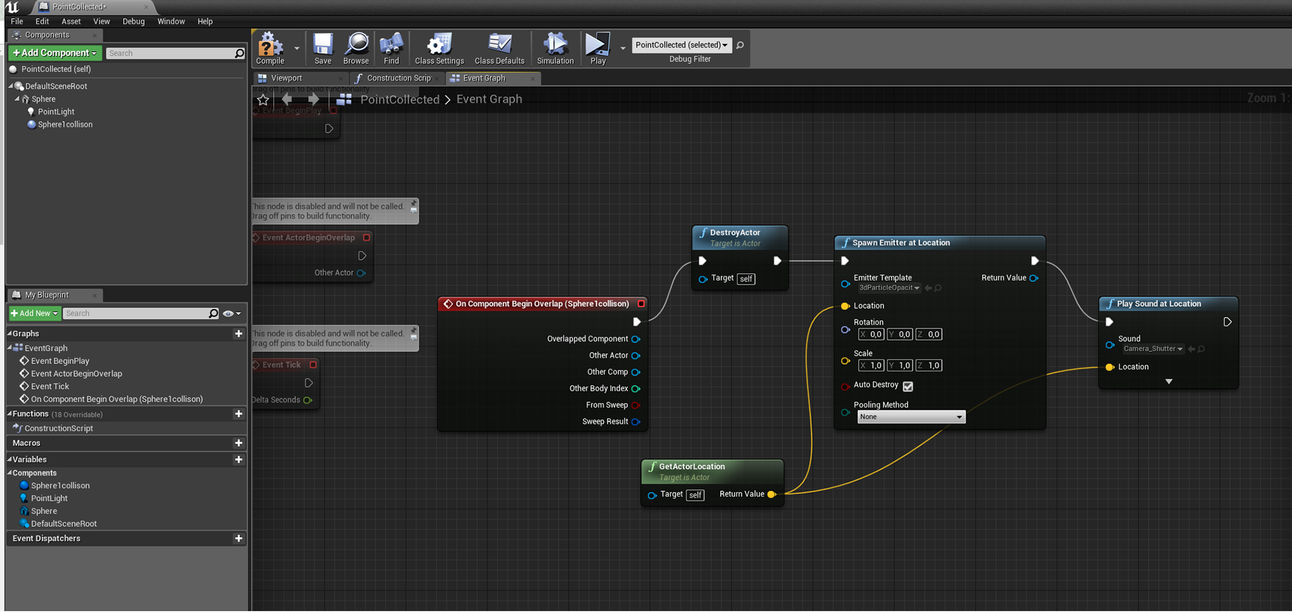
Task: Switch to the Construction Script tab
Action: 398,79
